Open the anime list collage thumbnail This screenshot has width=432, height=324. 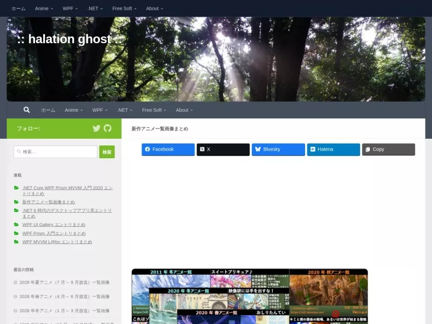point(249,296)
